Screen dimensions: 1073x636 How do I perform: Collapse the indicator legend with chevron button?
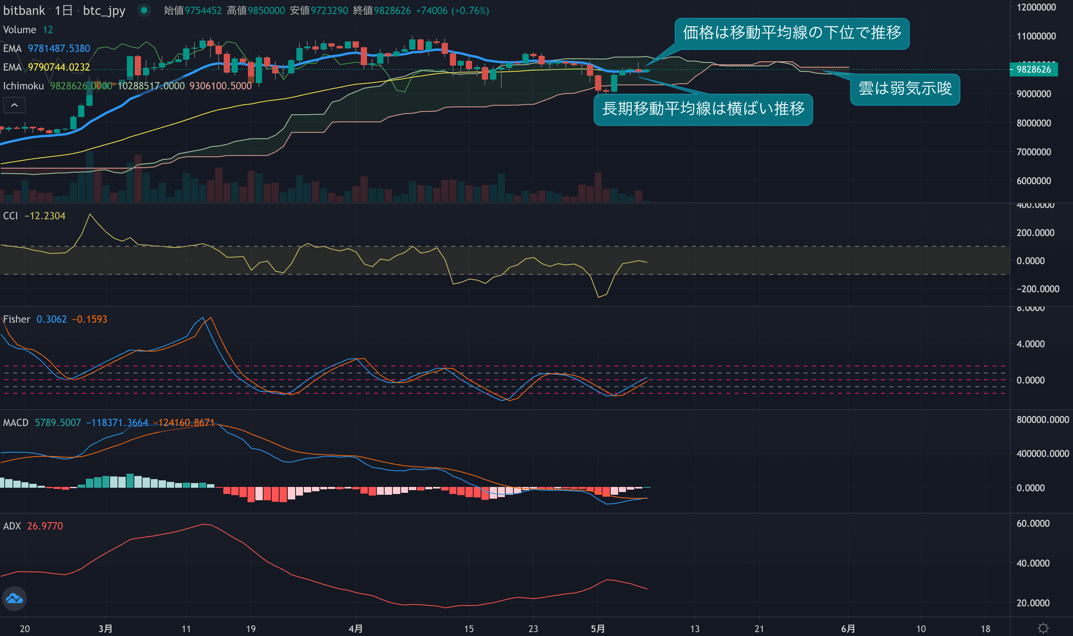point(14,105)
